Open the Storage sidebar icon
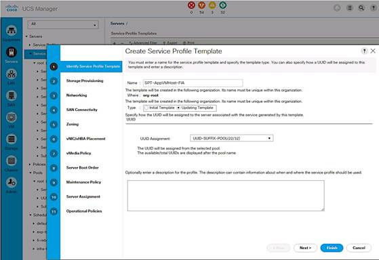Image resolution: width=379 pixels, height=260 pixels. [x=12, y=139]
